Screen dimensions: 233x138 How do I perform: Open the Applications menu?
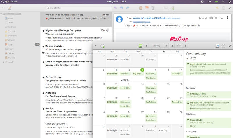click(x=9, y=2)
